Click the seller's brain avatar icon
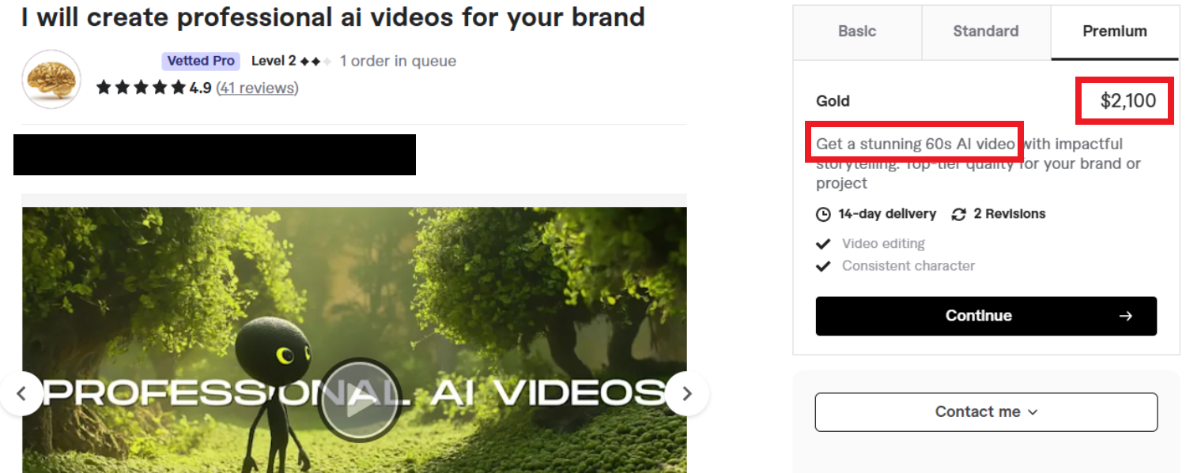Image resolution: width=1186 pixels, height=473 pixels. [51, 79]
